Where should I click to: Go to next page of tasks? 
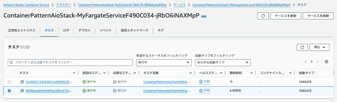pos(318,62)
